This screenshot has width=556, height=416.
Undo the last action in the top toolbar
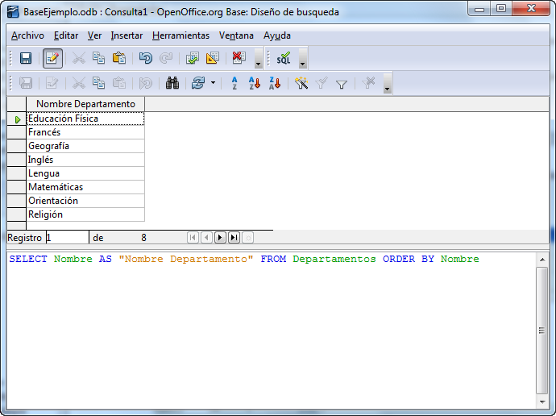click(x=145, y=58)
